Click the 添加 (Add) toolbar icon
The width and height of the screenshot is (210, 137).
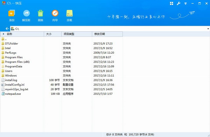pyautogui.click(x=12, y=13)
